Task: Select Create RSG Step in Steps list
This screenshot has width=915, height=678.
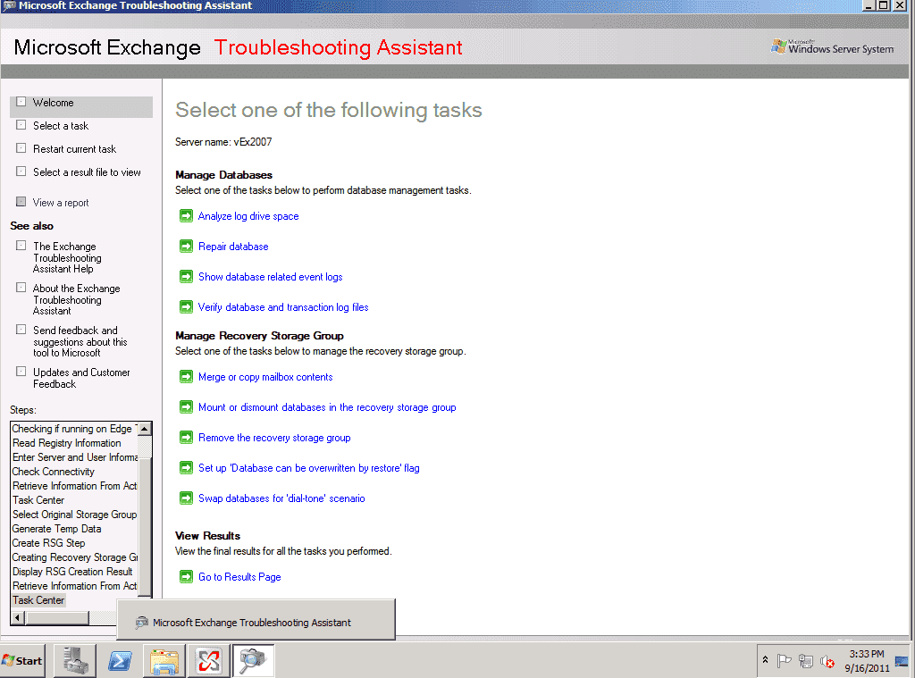Action: tap(49, 543)
